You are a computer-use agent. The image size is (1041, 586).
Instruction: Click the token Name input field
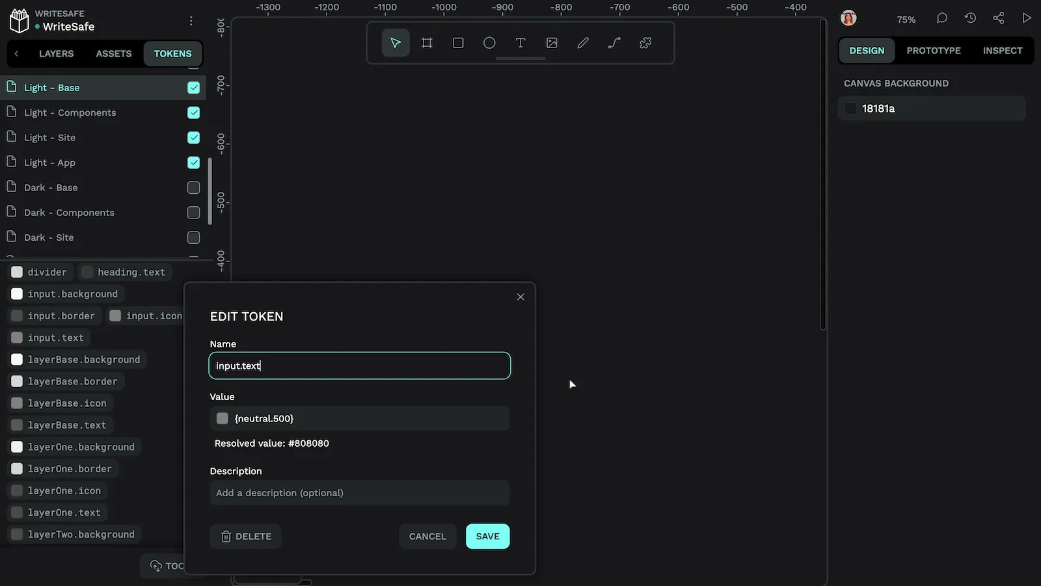point(360,366)
